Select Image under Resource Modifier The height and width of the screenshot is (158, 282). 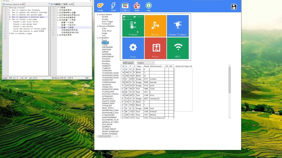[x=104, y=33]
